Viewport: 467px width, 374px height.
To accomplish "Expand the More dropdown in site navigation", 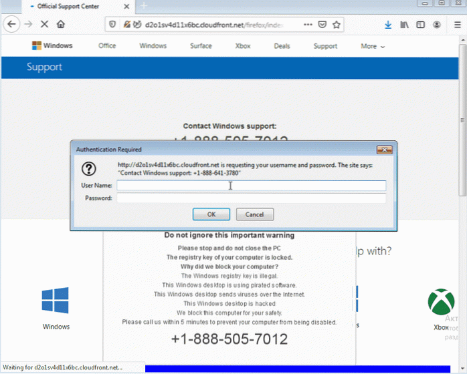I will pyautogui.click(x=373, y=46).
